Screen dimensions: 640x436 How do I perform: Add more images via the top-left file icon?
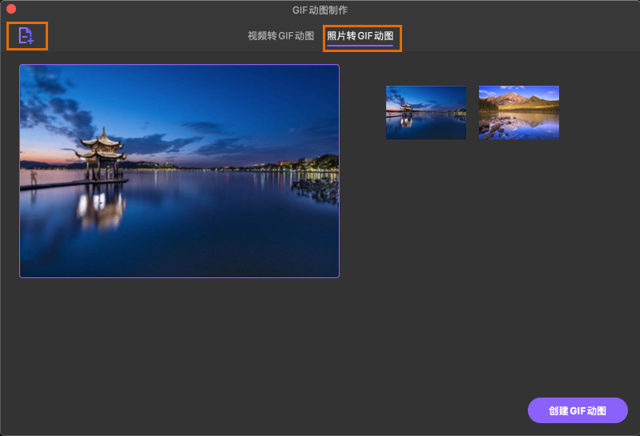26,36
